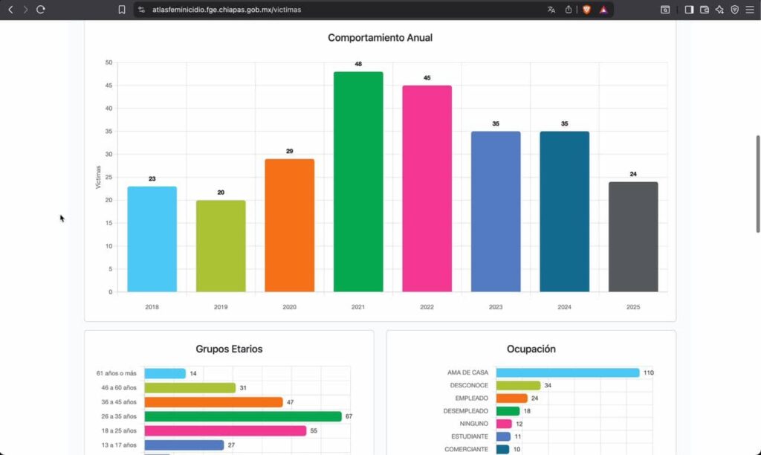
Task: Click the 26 a 35 años green bar
Action: pyautogui.click(x=242, y=416)
